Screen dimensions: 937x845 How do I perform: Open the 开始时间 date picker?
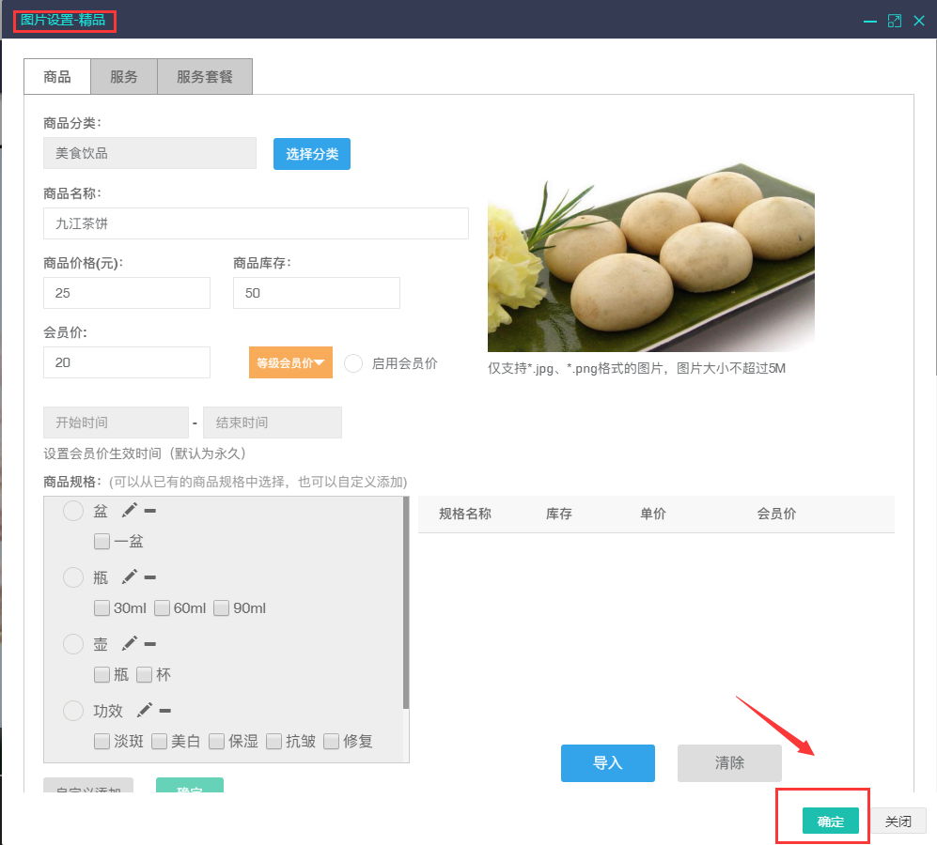coord(116,422)
